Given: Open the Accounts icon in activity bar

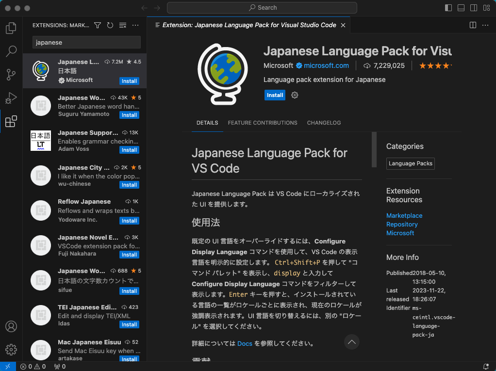Looking at the screenshot, I should pos(11,326).
